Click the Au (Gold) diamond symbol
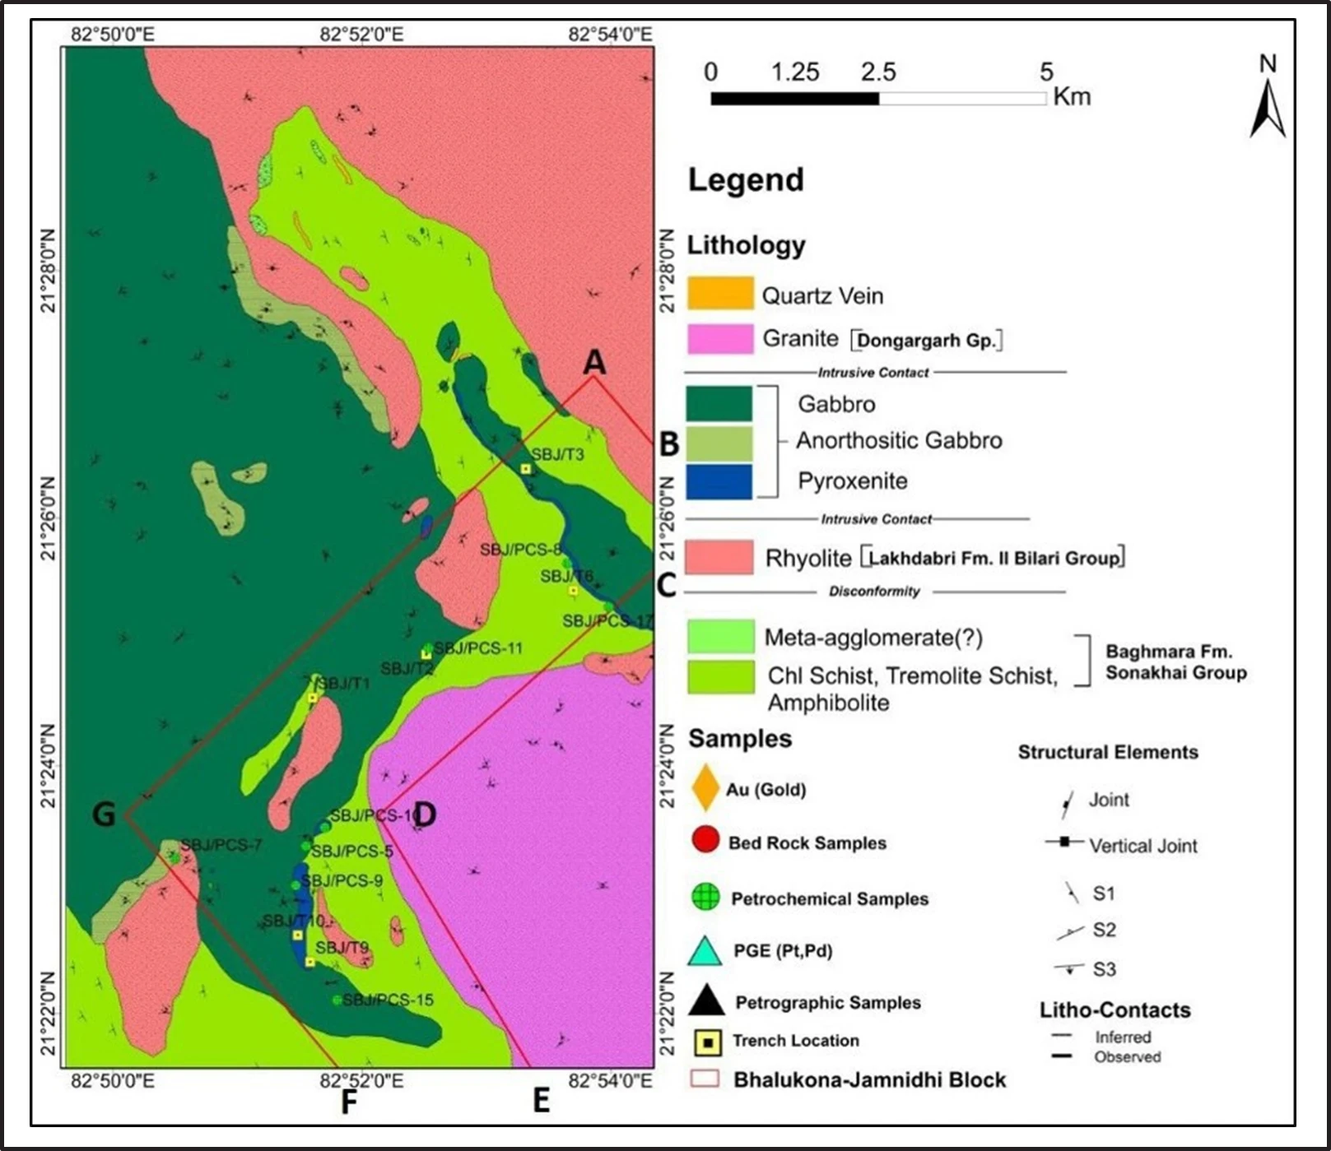 705,787
